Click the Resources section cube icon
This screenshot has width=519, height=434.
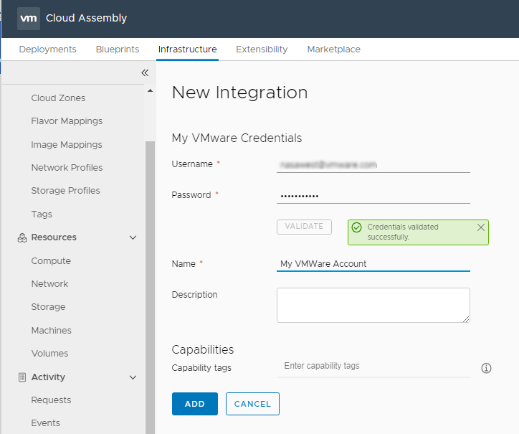(x=22, y=237)
